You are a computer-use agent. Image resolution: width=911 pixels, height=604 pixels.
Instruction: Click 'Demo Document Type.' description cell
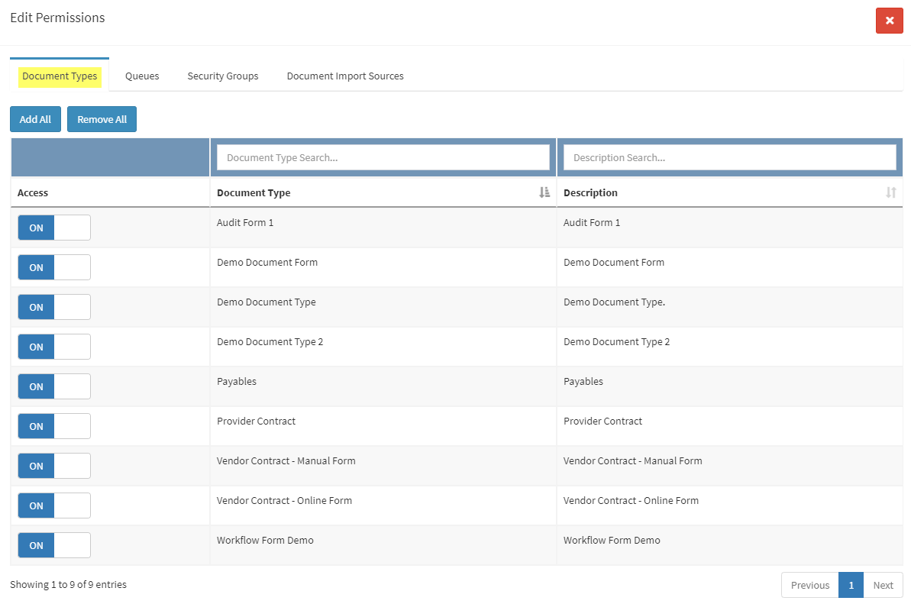tap(730, 307)
